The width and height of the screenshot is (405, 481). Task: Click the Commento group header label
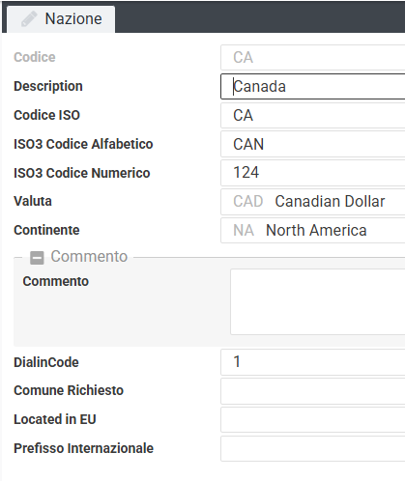click(89, 257)
